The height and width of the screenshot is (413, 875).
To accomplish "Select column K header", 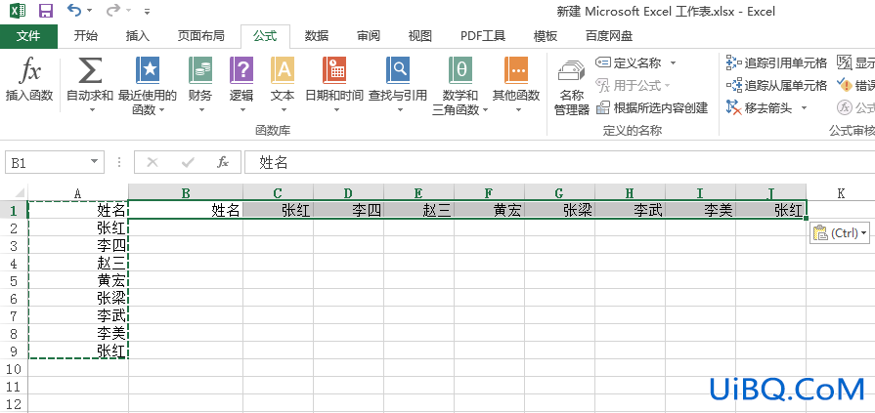I will click(x=841, y=193).
